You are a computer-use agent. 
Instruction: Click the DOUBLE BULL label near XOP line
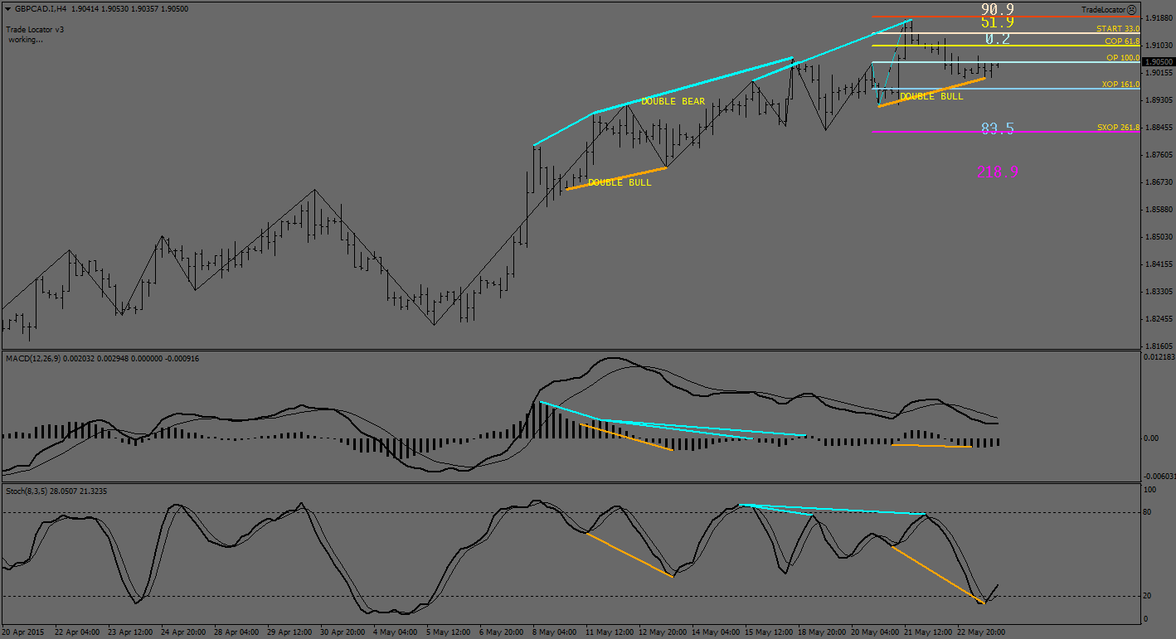[x=931, y=97]
